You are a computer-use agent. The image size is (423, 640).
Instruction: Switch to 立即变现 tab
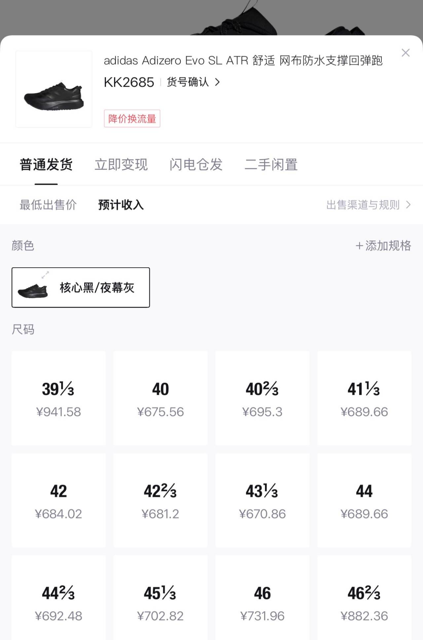(121, 164)
